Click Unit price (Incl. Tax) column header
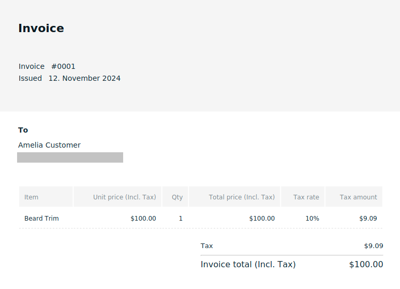 (x=124, y=197)
